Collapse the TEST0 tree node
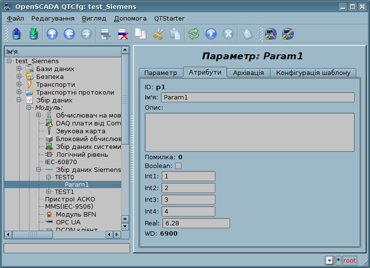 point(48,177)
